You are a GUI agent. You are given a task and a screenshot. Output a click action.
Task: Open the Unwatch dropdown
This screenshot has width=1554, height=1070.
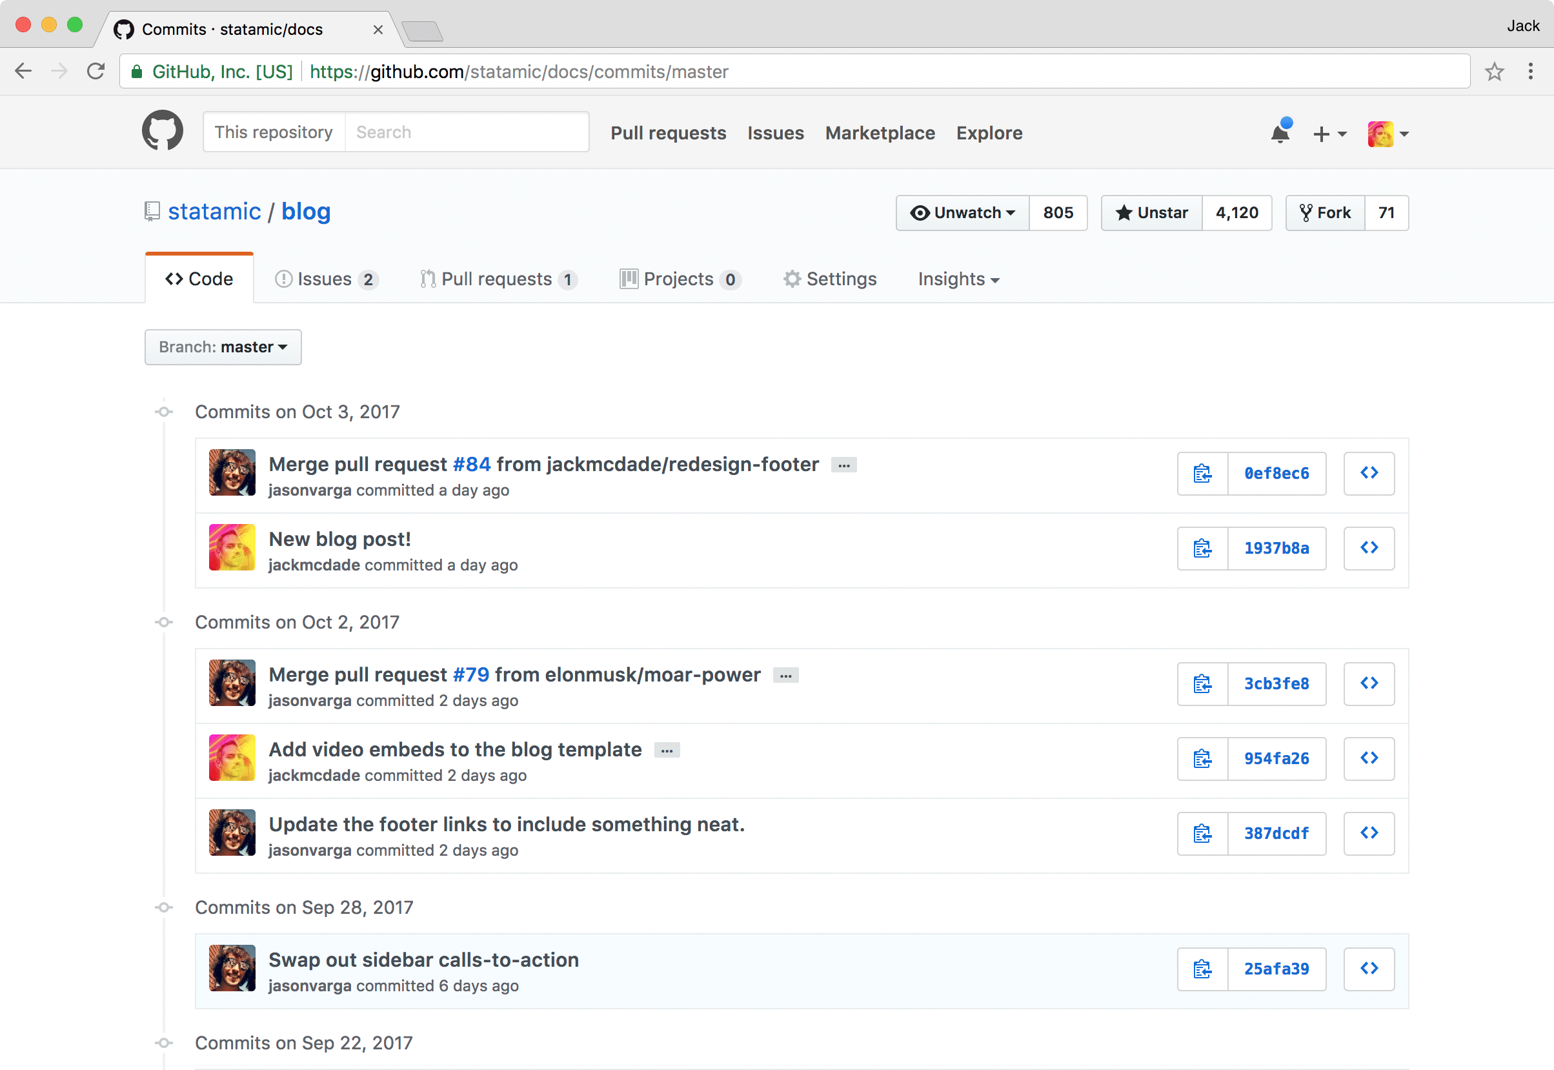point(963,213)
